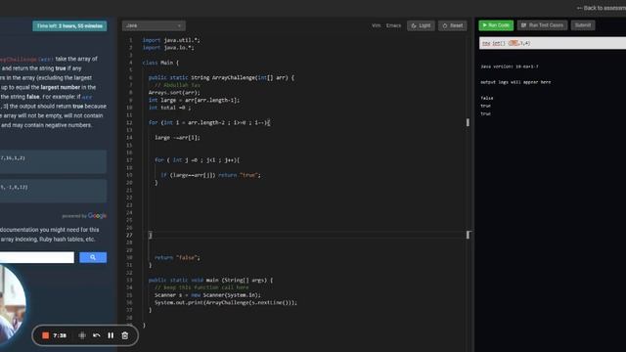Click the java version output line
The width and height of the screenshot is (626, 352).
(x=510, y=66)
